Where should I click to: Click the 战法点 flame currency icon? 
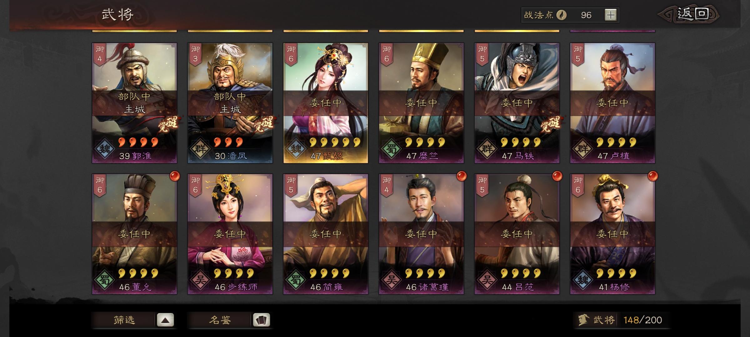click(562, 15)
